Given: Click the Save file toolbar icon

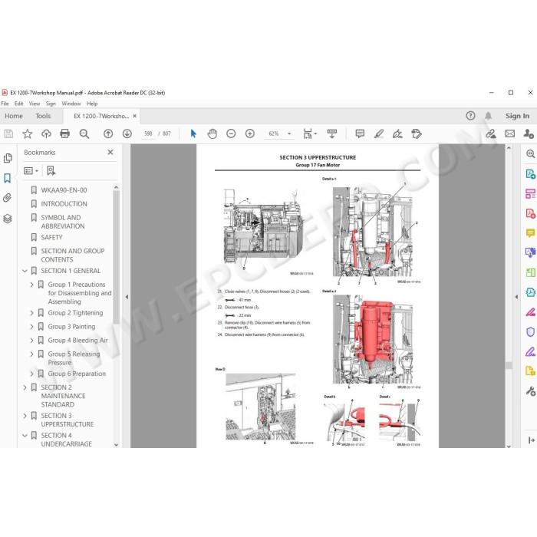Looking at the screenshot, I should tap(8, 133).
